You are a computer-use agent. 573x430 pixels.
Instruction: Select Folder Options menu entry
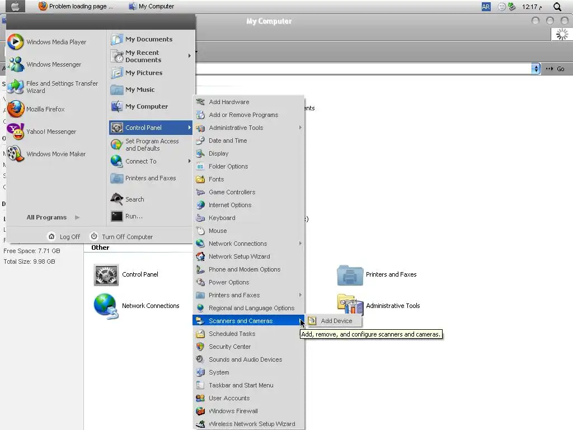coord(249,166)
